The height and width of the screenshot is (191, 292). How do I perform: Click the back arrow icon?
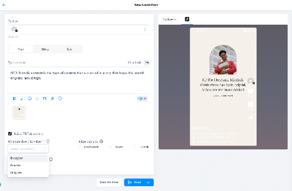[x=4, y=5]
